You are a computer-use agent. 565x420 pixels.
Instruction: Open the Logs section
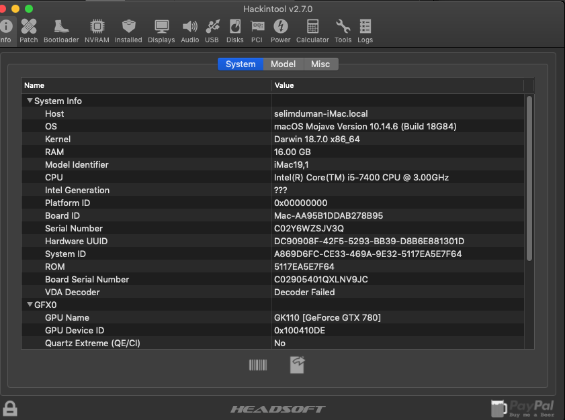coord(365,31)
